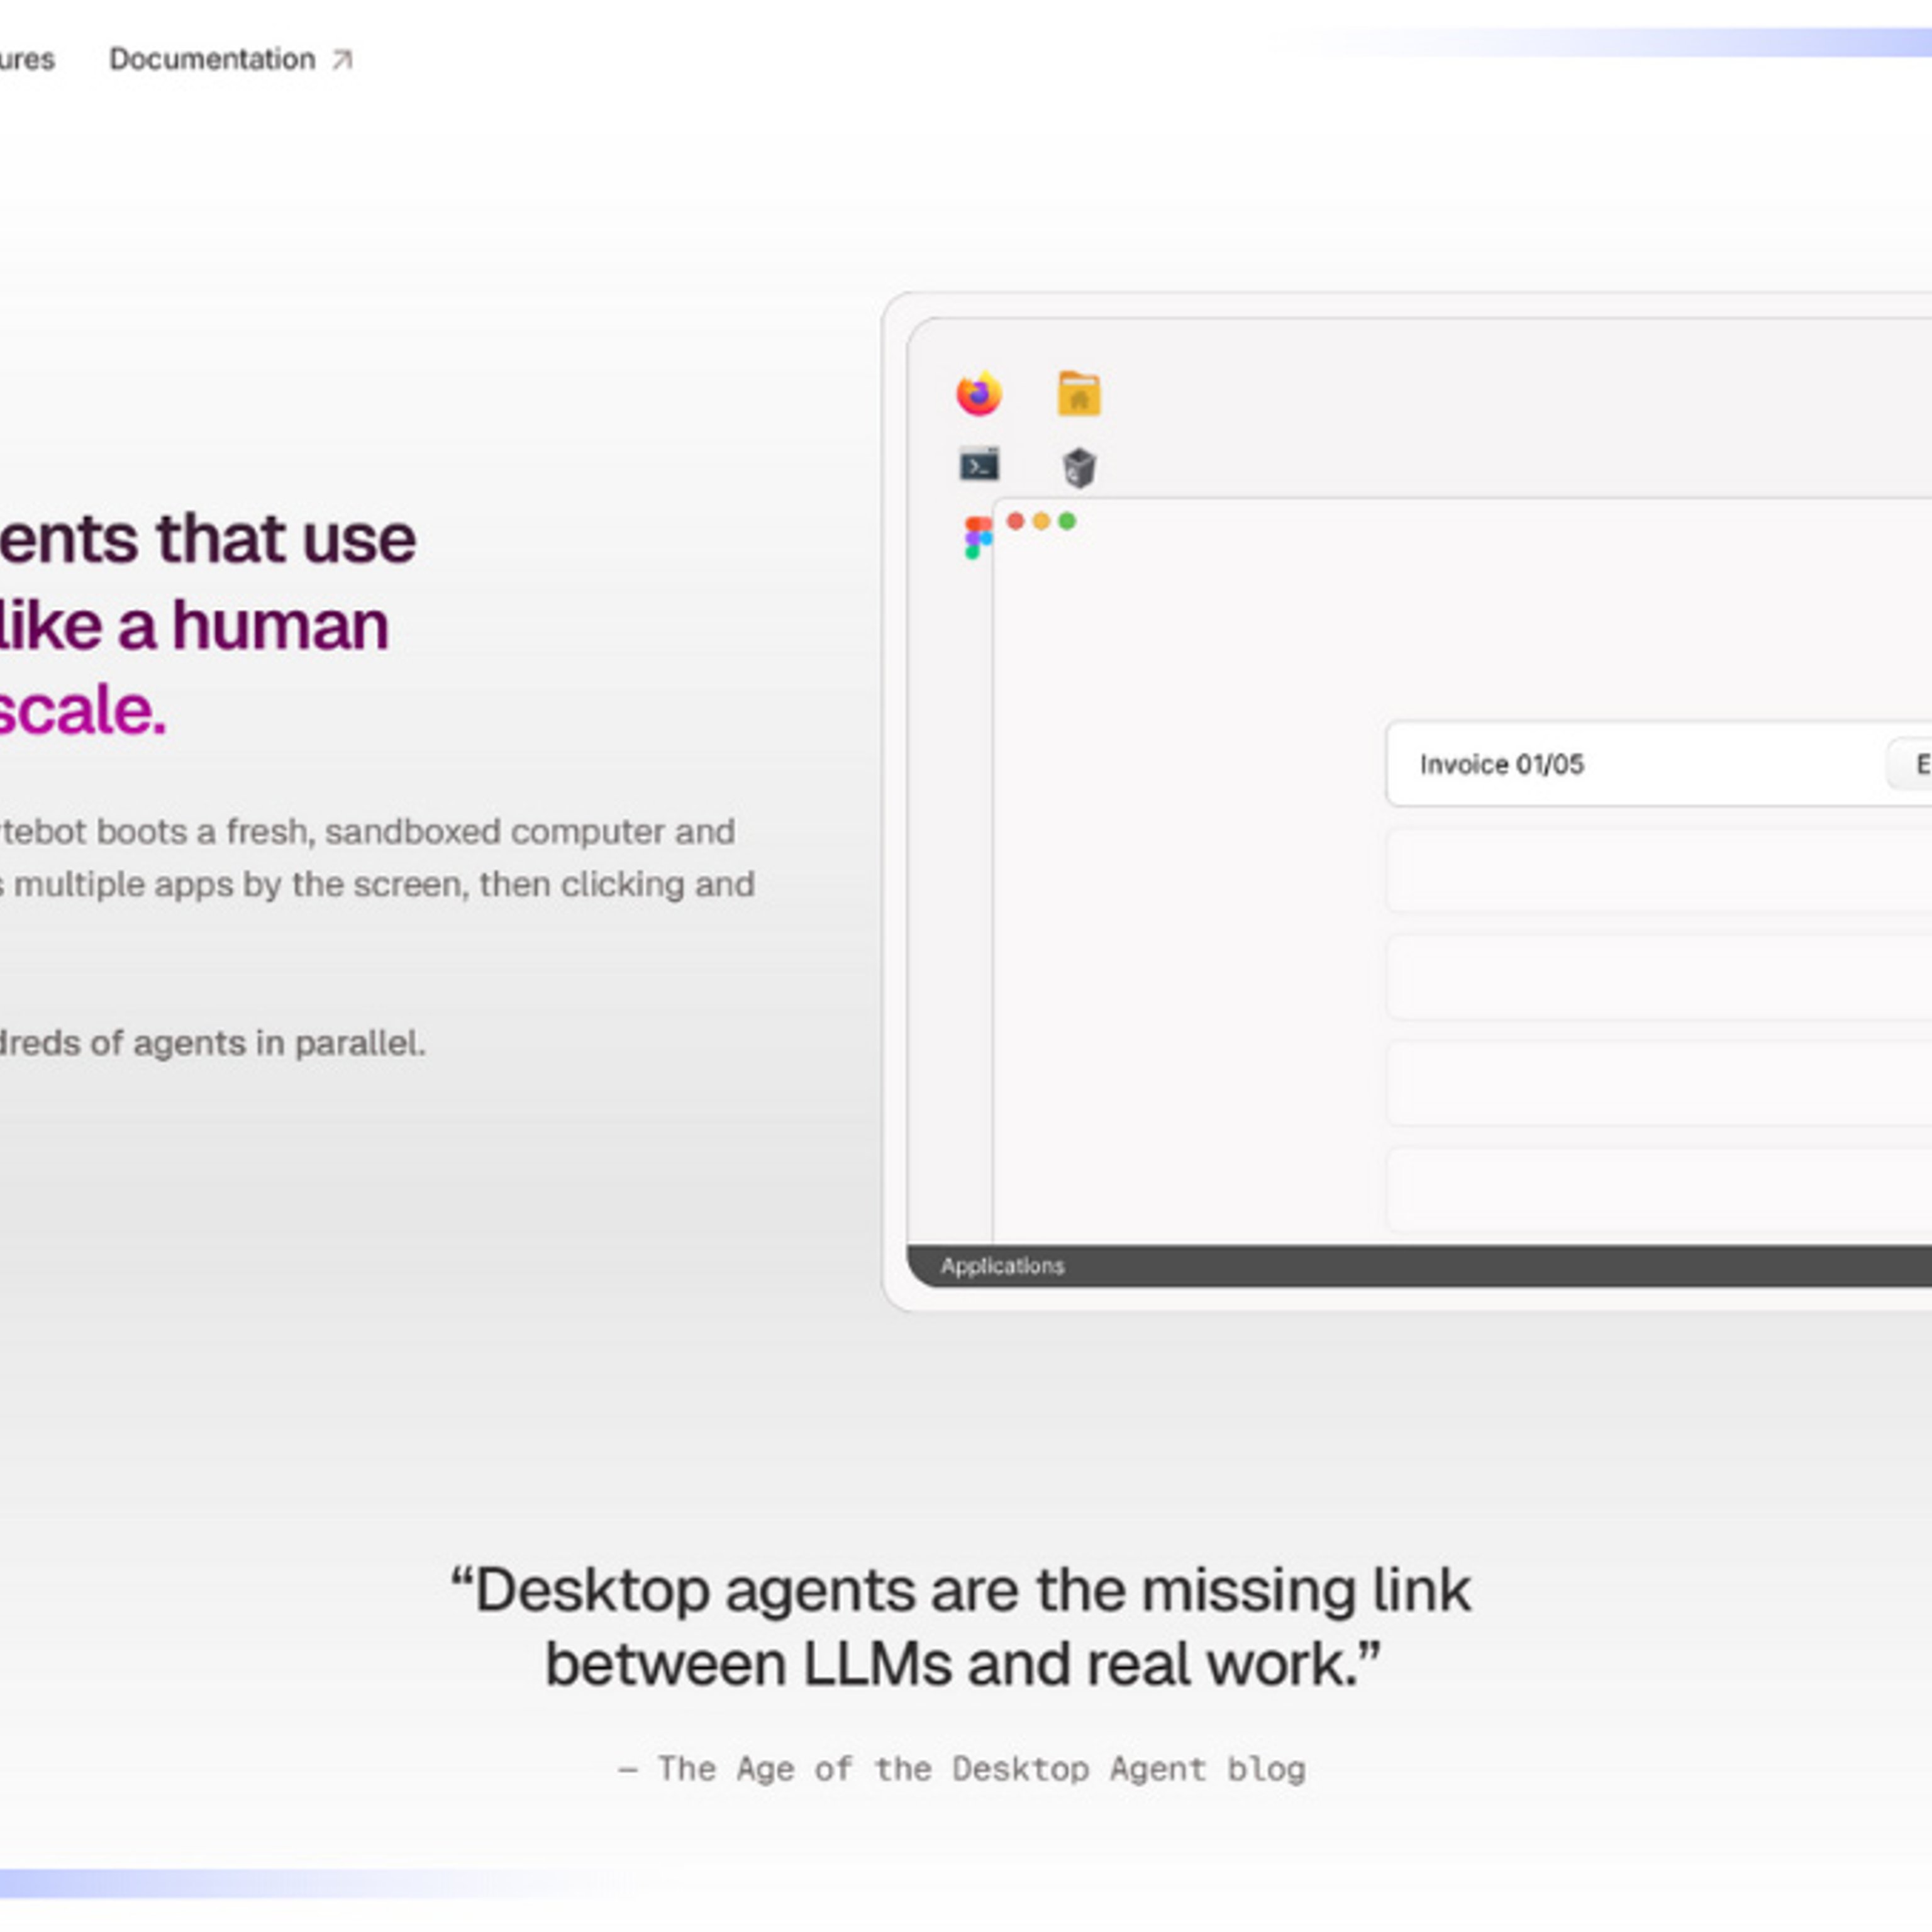This screenshot has height=1932, width=1932.
Task: Open the Firefox browser desktop icon
Action: [x=979, y=393]
